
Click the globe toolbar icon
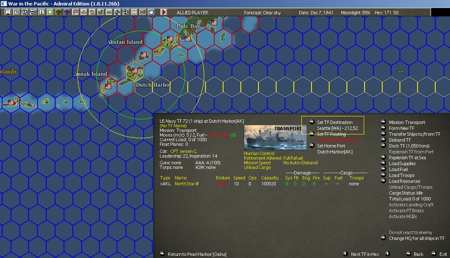[x=117, y=12]
